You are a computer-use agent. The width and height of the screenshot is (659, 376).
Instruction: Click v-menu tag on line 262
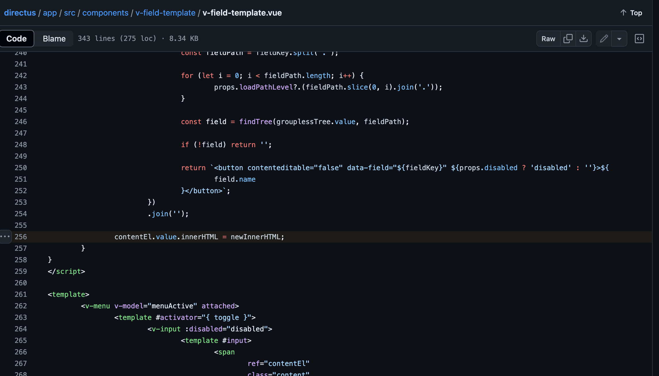click(98, 306)
